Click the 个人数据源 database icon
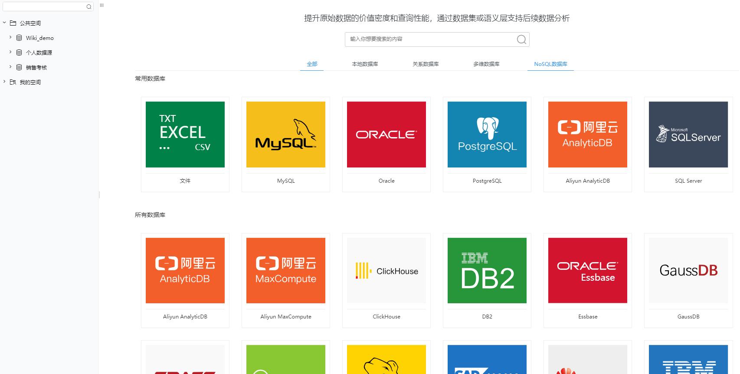 [x=19, y=52]
